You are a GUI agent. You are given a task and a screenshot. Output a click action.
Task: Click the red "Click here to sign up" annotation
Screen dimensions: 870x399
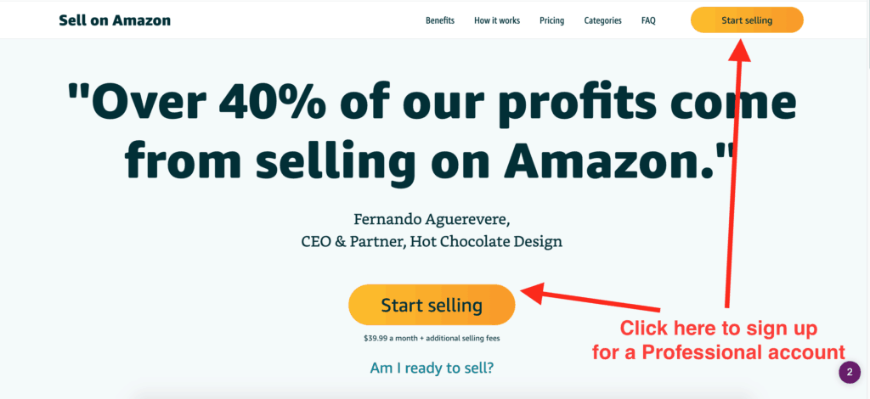718,329
